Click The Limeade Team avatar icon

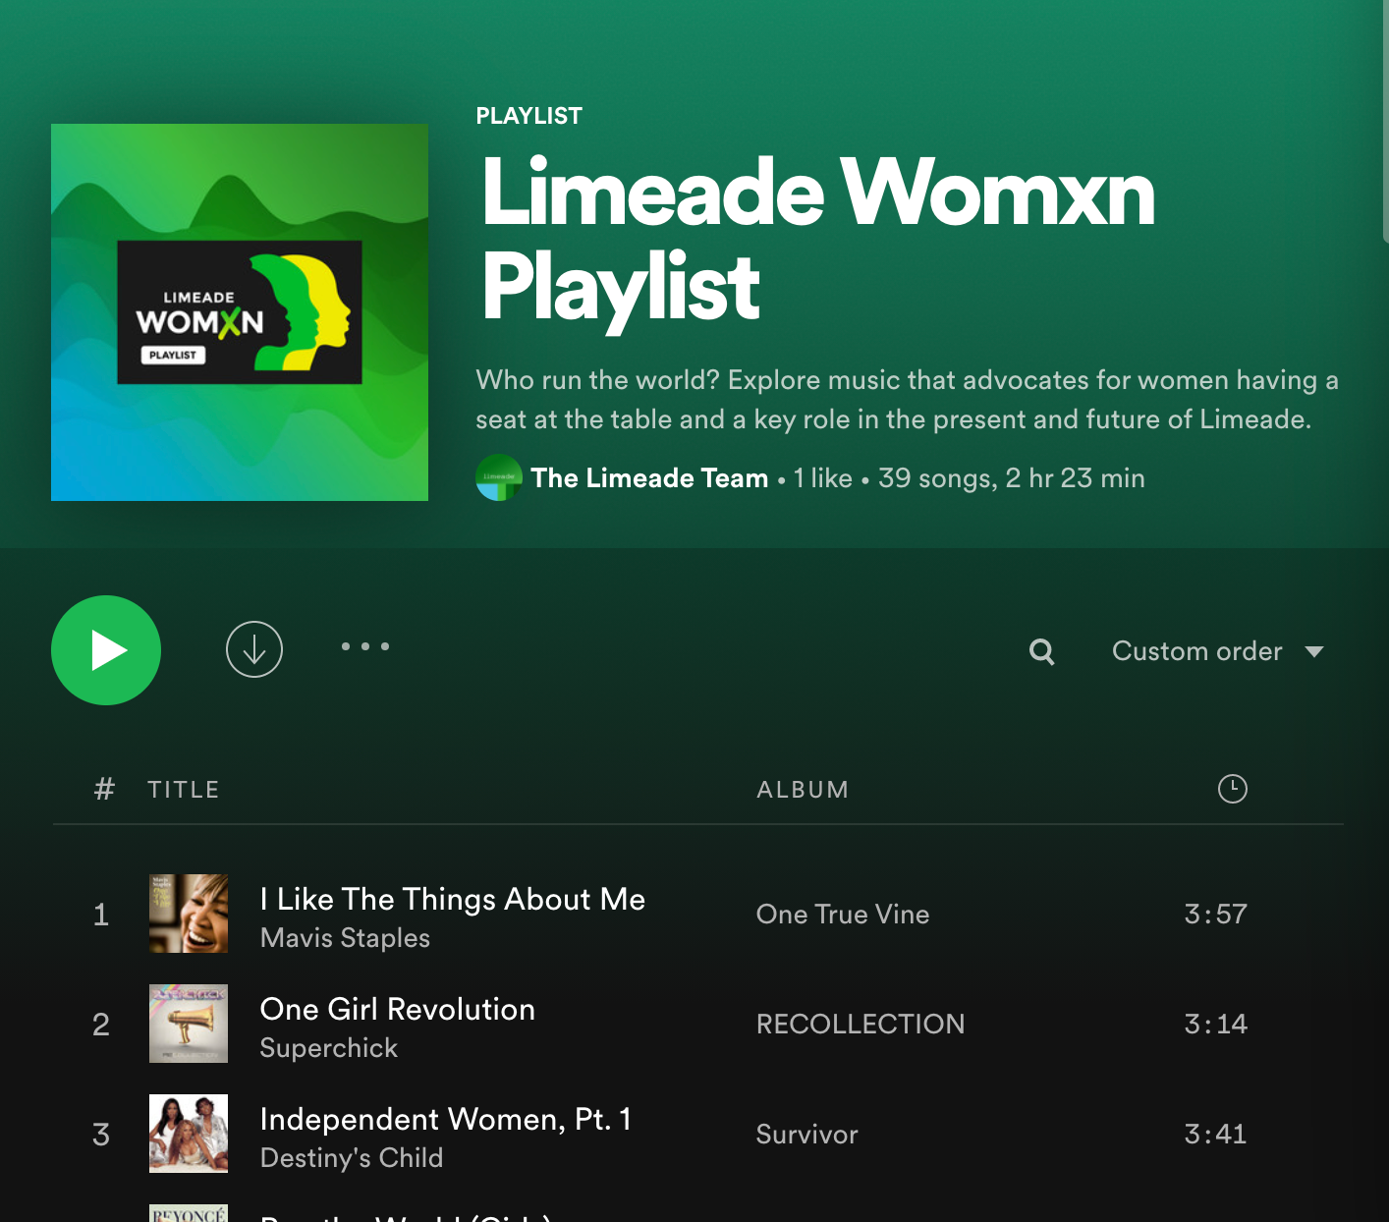pos(499,478)
